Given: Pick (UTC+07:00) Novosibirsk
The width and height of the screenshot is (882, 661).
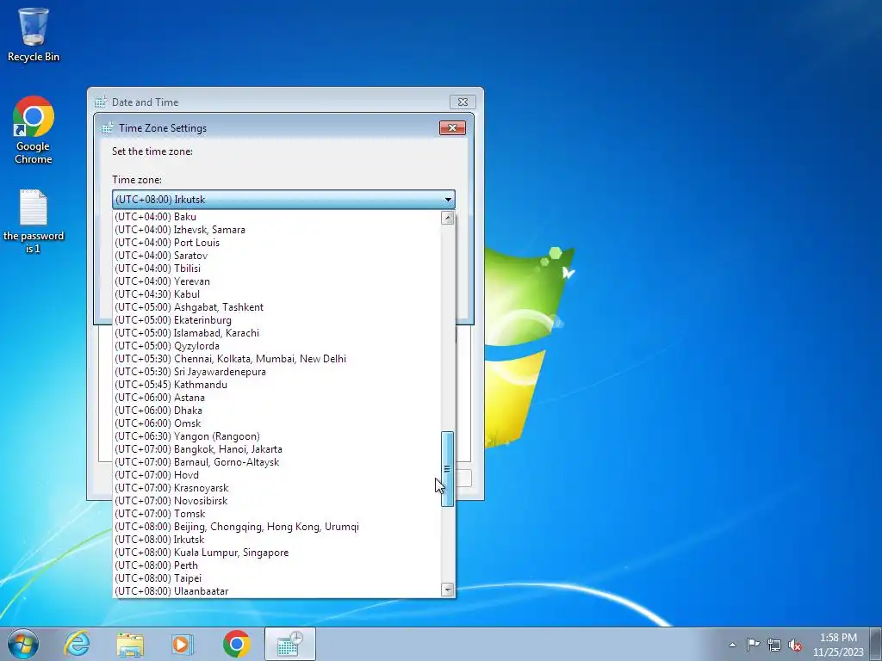Looking at the screenshot, I should point(276,502).
